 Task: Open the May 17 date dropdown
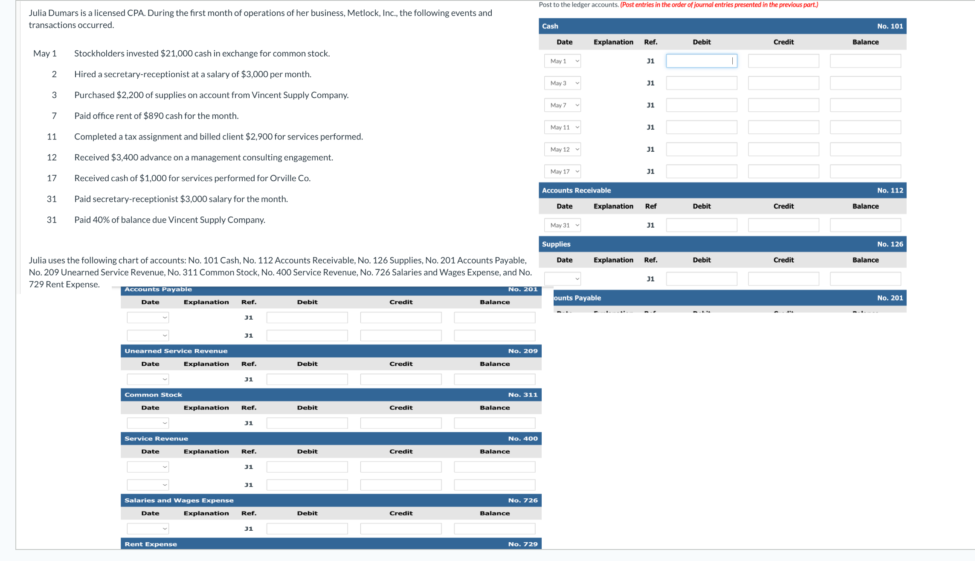(x=562, y=171)
